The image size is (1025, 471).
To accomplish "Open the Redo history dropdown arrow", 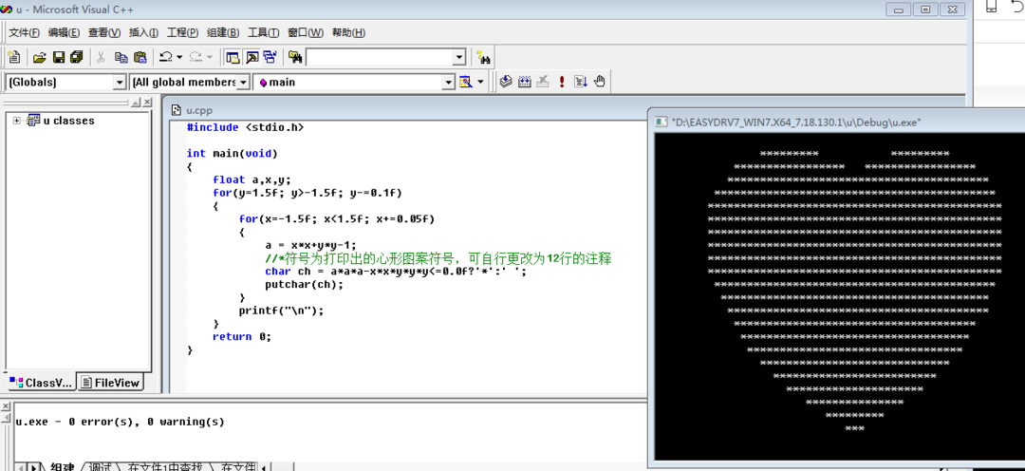I will point(209,58).
